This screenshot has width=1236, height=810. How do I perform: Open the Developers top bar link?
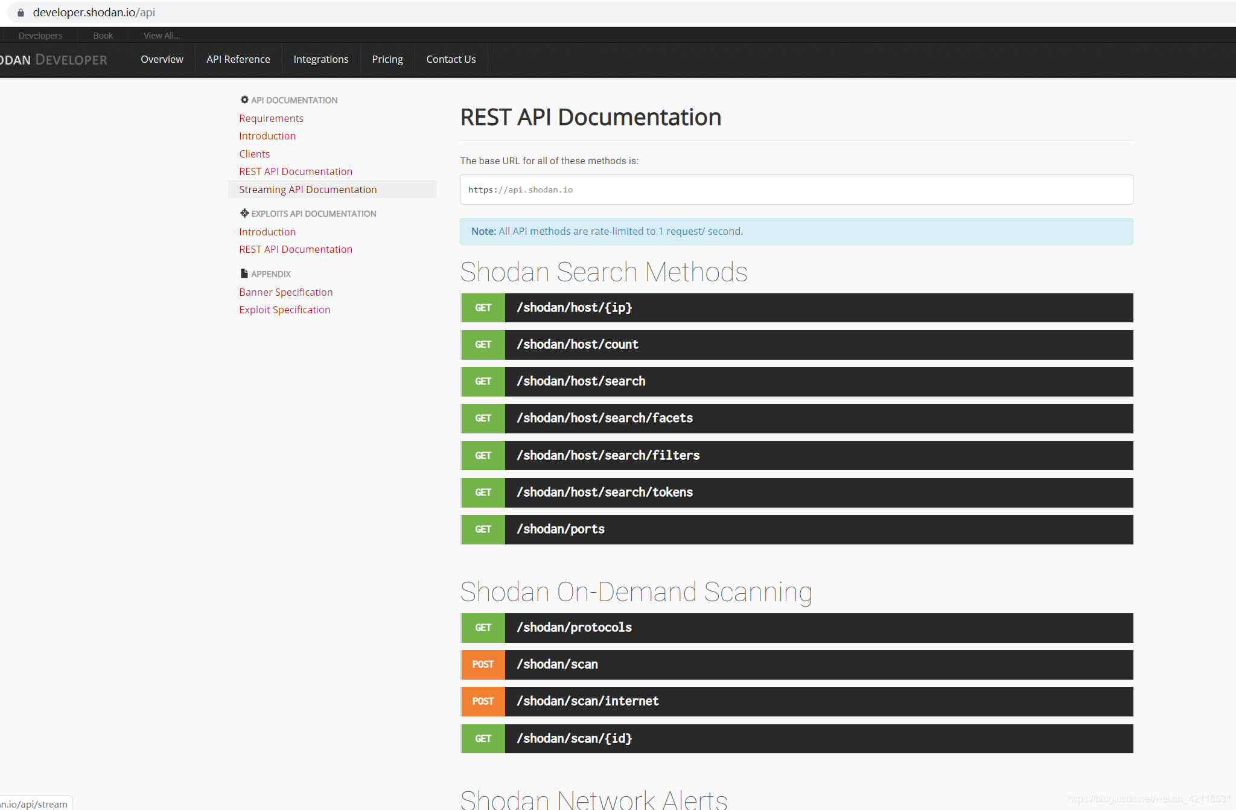click(x=40, y=36)
